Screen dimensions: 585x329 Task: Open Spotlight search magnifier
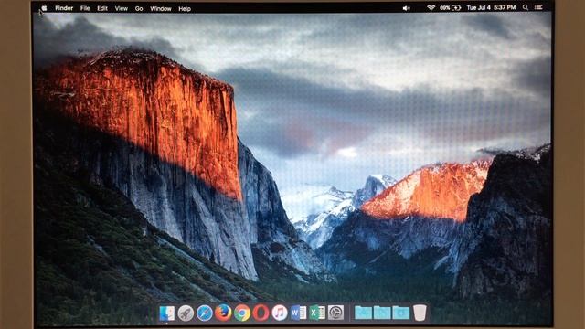point(526,7)
